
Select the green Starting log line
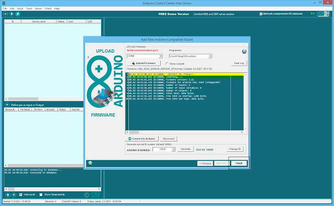pyautogui.click(x=186, y=77)
